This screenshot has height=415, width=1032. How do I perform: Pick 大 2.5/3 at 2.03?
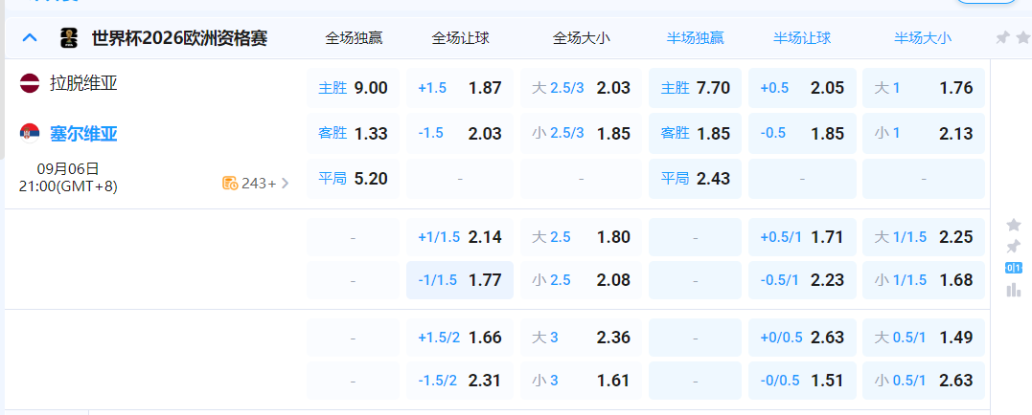coord(581,88)
